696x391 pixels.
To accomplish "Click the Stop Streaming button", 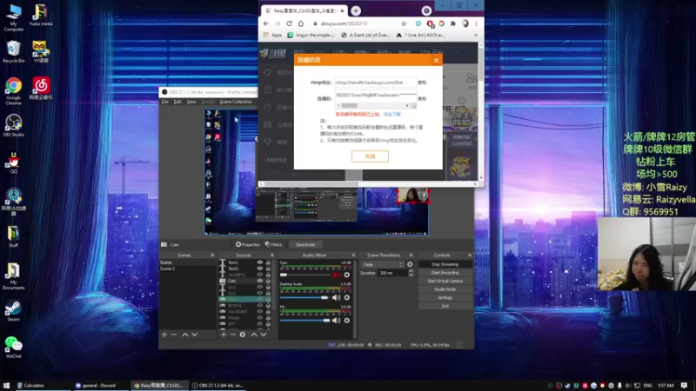I will click(445, 264).
